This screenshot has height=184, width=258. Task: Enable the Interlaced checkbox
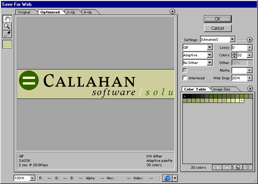(x=185, y=78)
